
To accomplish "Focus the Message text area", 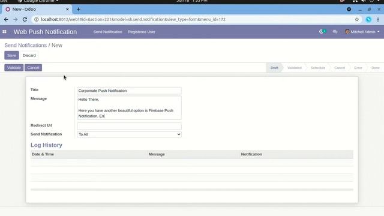I will coord(129,108).
